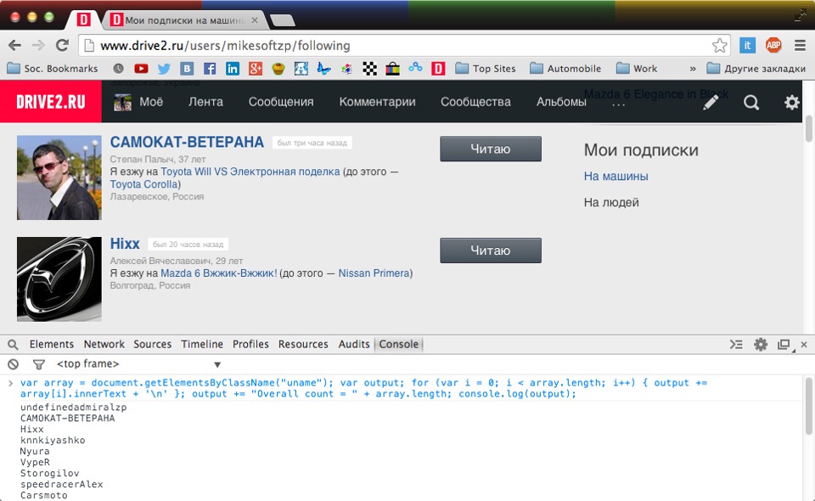Open the Google Plus bookmark icon
Image resolution: width=815 pixels, height=501 pixels.
(x=256, y=69)
